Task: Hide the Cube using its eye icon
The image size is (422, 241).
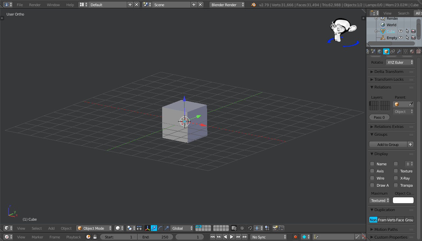Action: point(401,31)
